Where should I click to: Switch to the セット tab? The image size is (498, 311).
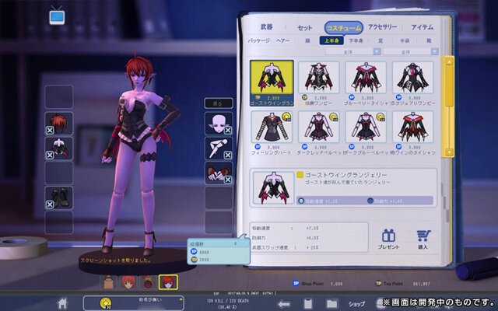tap(304, 28)
